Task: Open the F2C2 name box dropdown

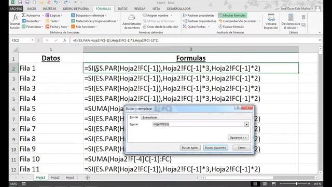Action: [x=32, y=41]
